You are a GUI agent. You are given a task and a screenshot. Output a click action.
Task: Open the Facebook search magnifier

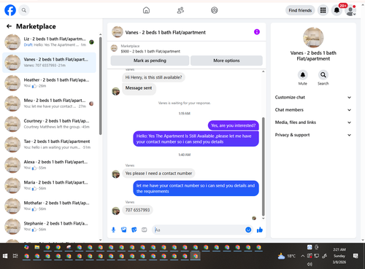24,10
